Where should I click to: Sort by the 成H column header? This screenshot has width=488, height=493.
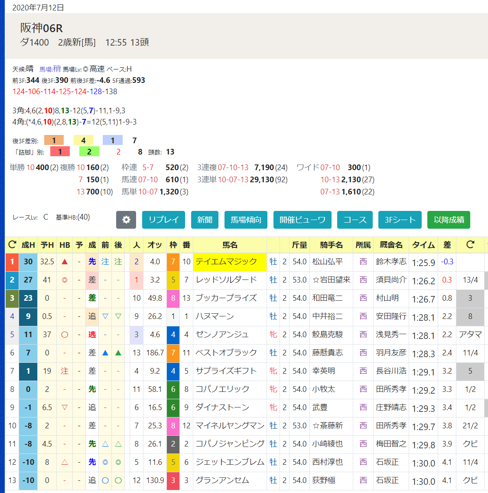[28, 245]
